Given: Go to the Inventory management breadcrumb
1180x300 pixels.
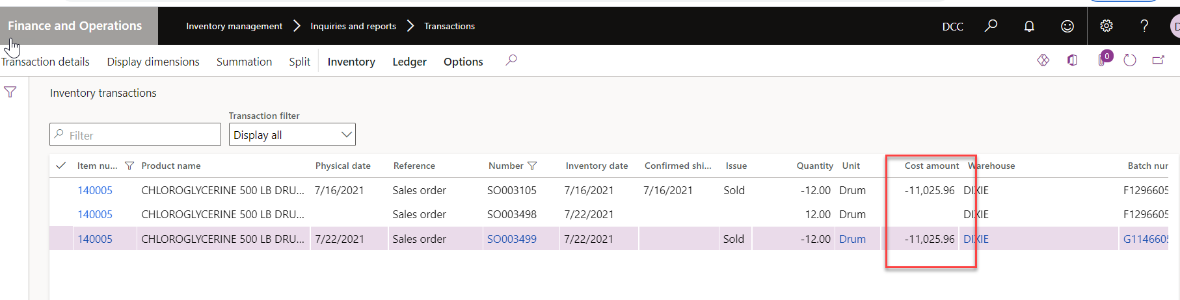Looking at the screenshot, I should (x=234, y=26).
